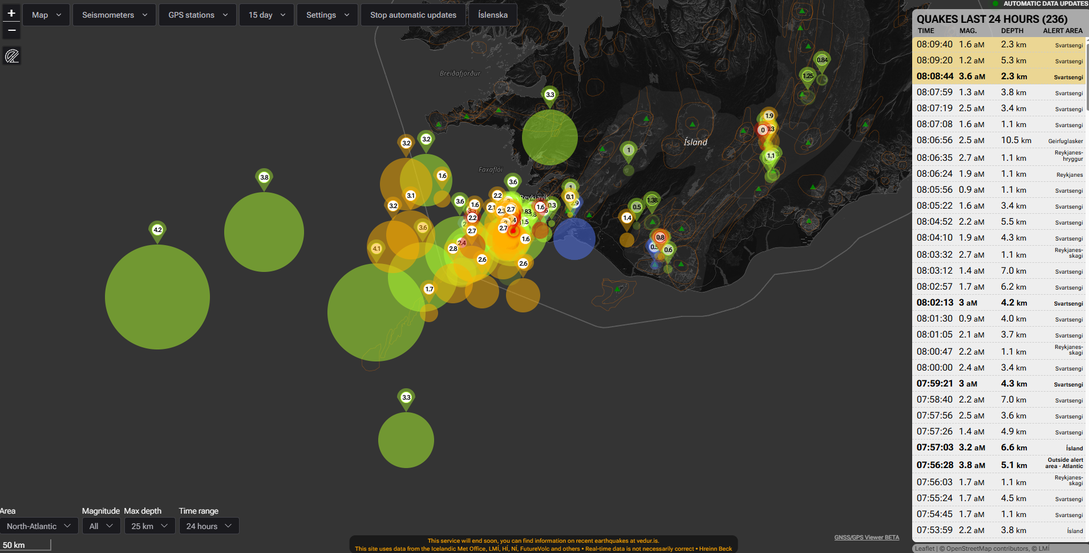Select quake row 08:02:13 magnitude 3
Image resolution: width=1089 pixels, height=553 pixels.
pyautogui.click(x=999, y=303)
